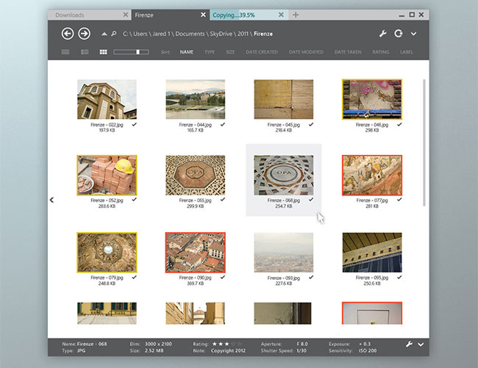
Task: Expand the left side panel arrow
Action: (51, 200)
